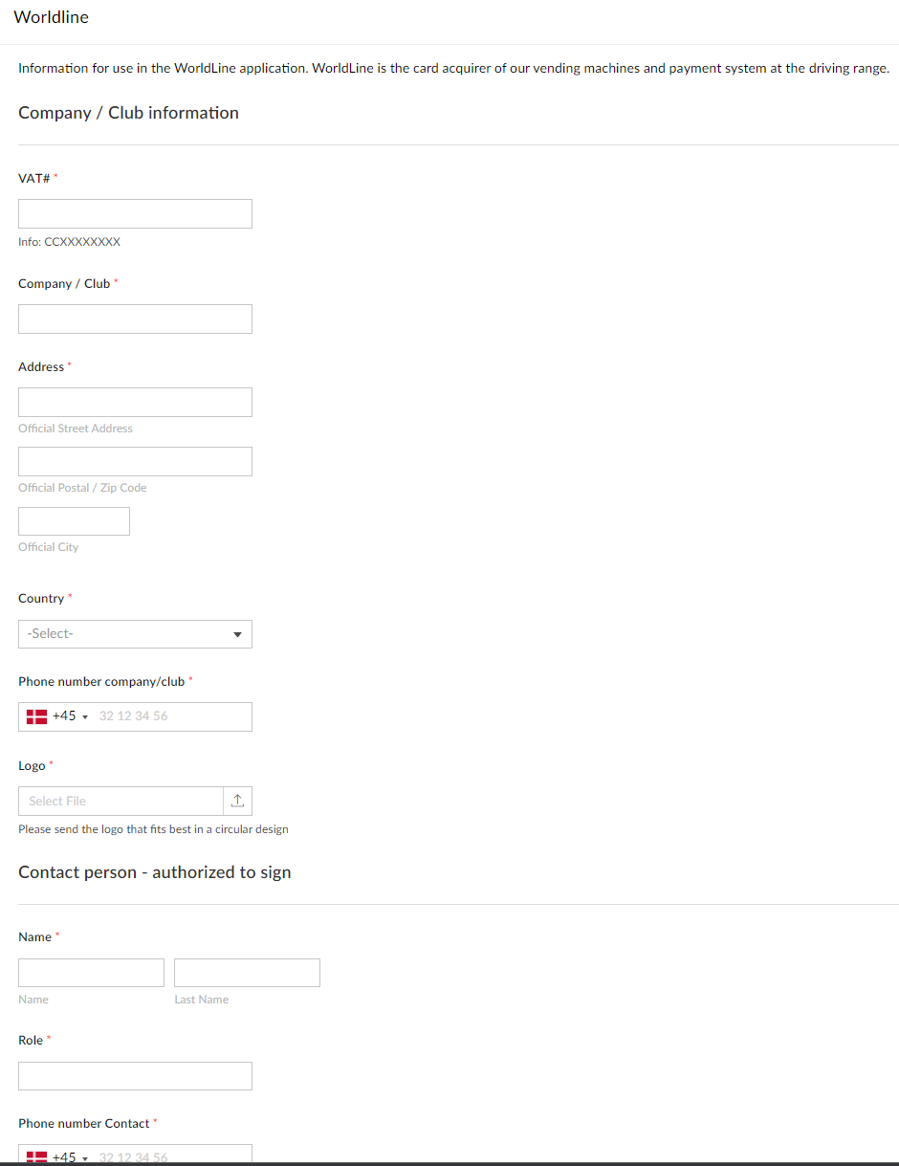Click the upload icon in the Logo field

click(x=238, y=802)
